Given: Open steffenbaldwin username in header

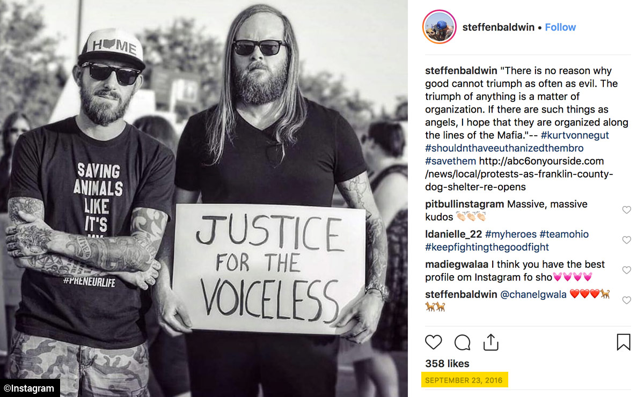Looking at the screenshot, I should click(499, 27).
